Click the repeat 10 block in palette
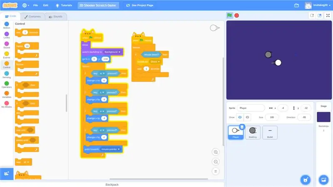Image resolution: width=333 pixels, height=187 pixels. point(27,50)
